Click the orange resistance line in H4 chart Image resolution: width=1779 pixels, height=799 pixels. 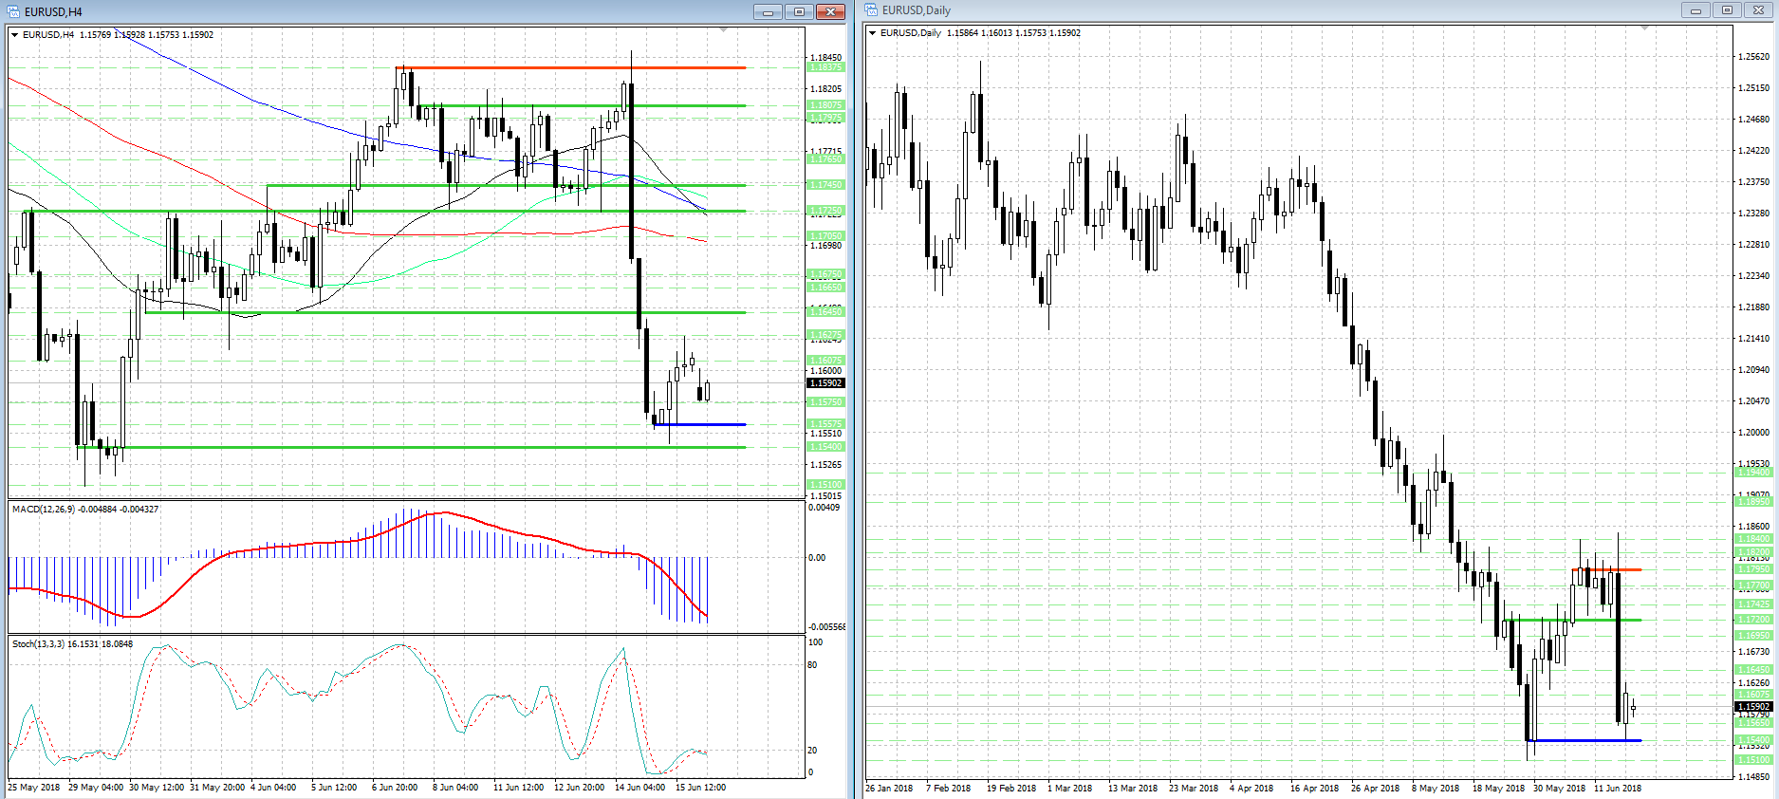click(571, 67)
